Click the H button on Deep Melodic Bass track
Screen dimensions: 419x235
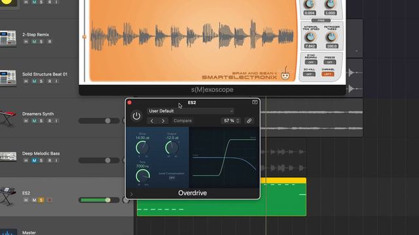pyautogui.click(x=26, y=161)
